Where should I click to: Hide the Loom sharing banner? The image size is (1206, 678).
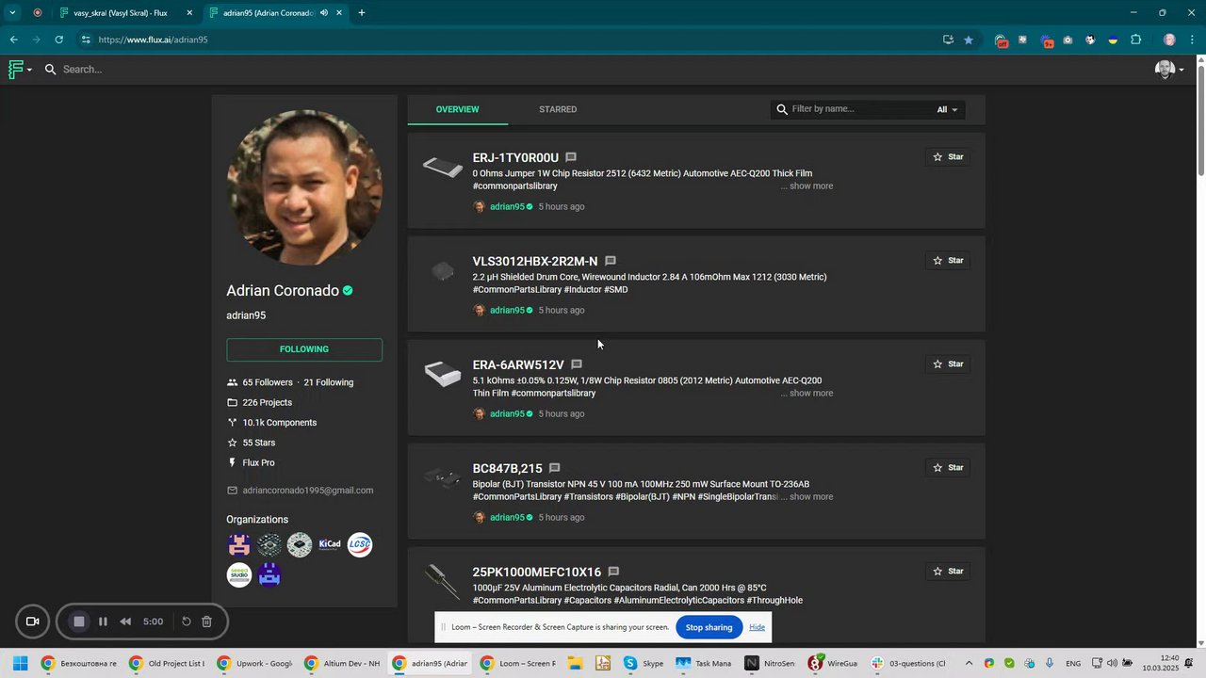pos(757,627)
